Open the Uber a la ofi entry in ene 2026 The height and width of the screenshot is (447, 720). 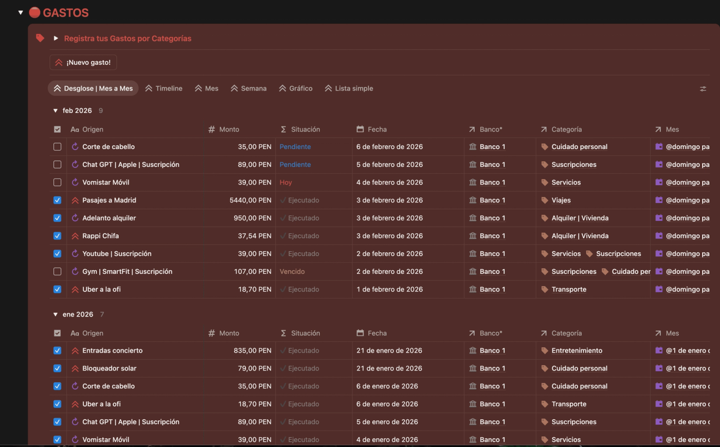click(x=101, y=404)
